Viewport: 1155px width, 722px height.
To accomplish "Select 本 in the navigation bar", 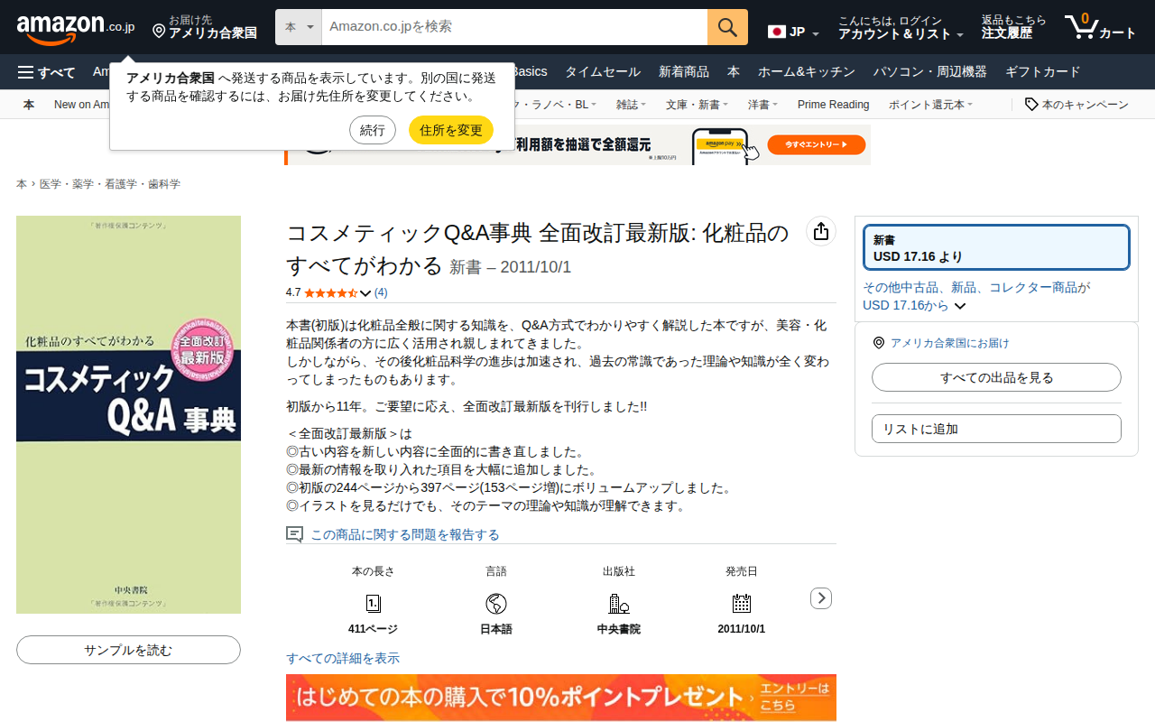I will 734,72.
